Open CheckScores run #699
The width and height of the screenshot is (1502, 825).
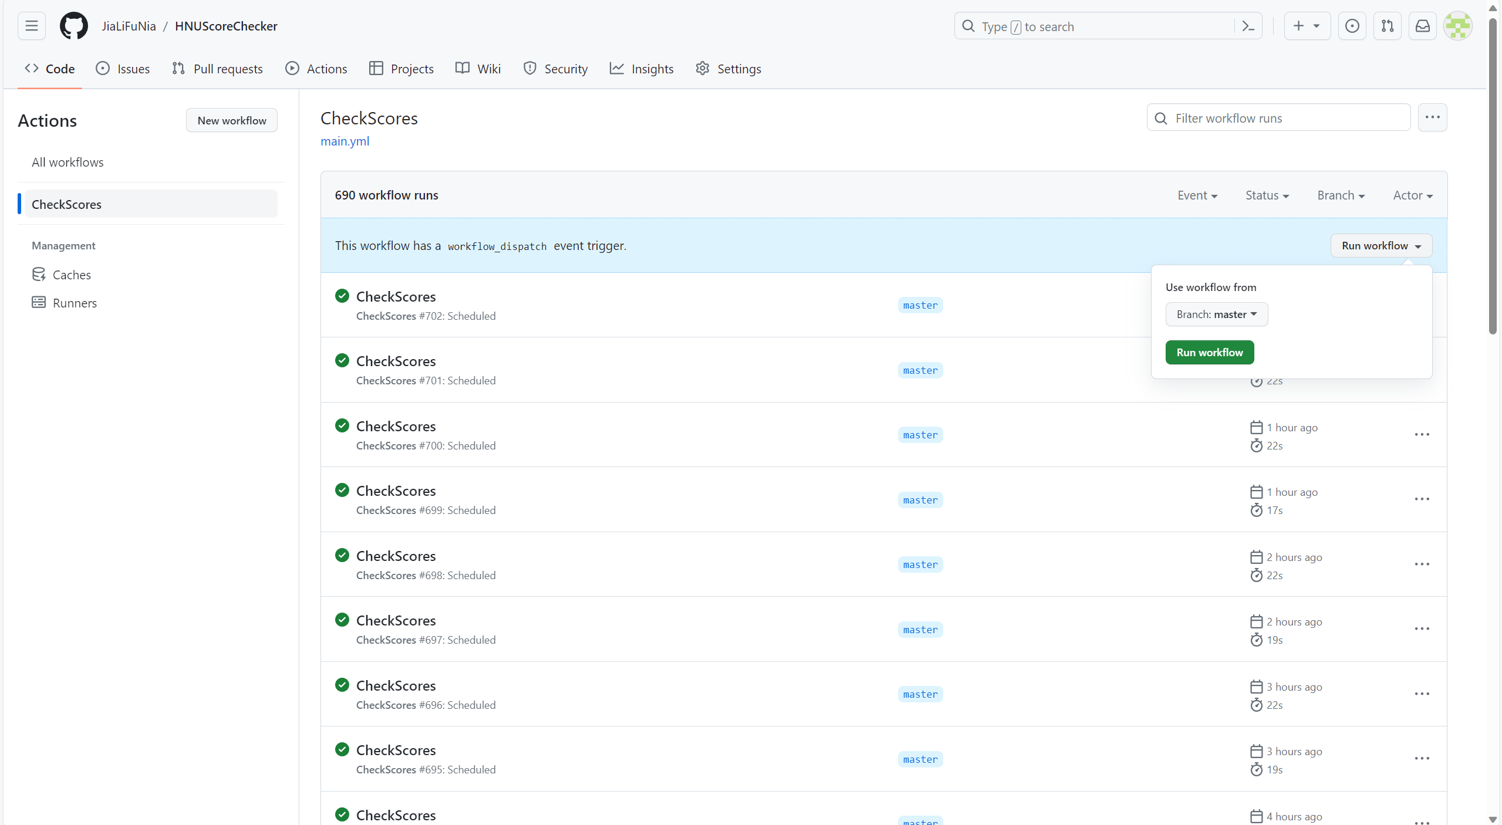pyautogui.click(x=396, y=491)
